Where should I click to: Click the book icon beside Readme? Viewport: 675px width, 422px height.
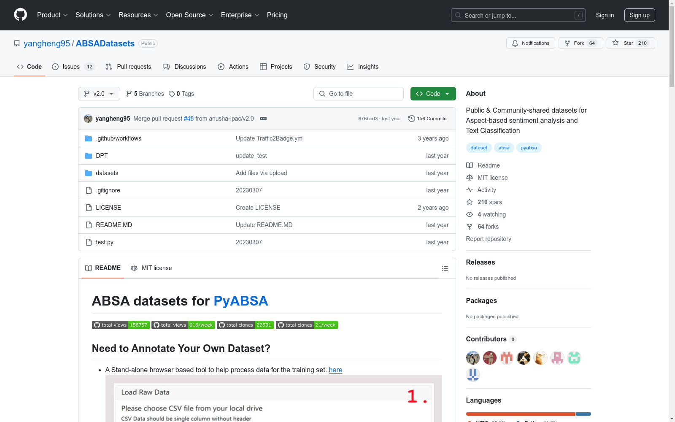pos(470,165)
